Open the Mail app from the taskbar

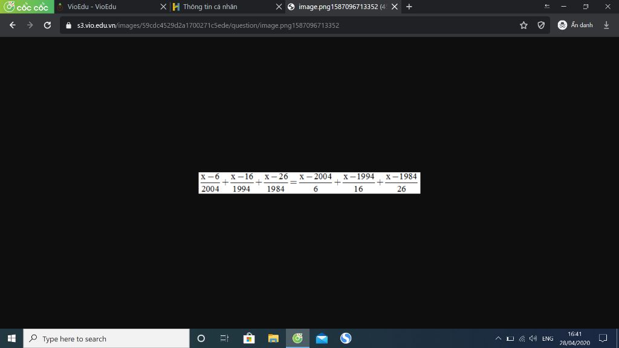322,338
